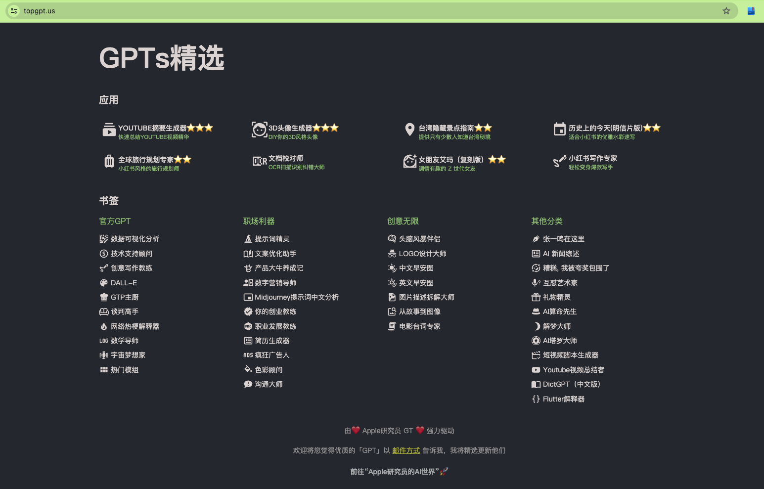Open the 电影台词专家 bookmark
This screenshot has height=489, width=764.
point(420,326)
